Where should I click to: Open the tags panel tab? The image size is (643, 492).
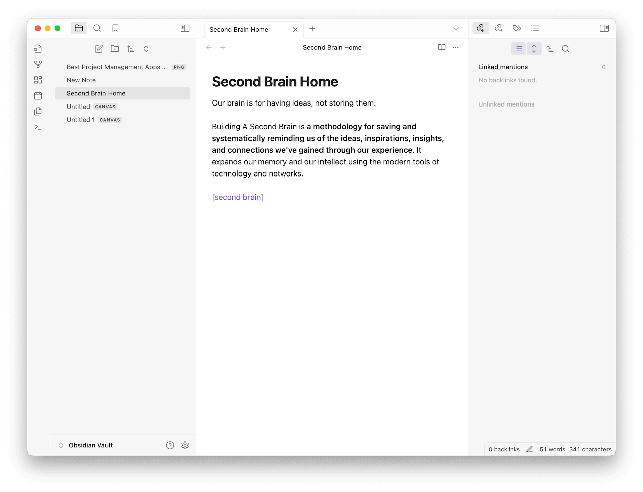pyautogui.click(x=517, y=28)
